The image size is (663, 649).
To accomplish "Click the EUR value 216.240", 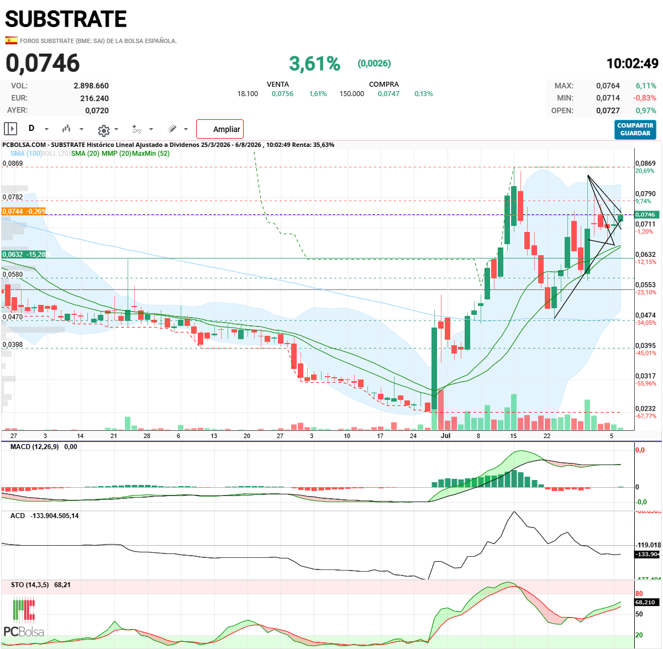I will point(94,98).
